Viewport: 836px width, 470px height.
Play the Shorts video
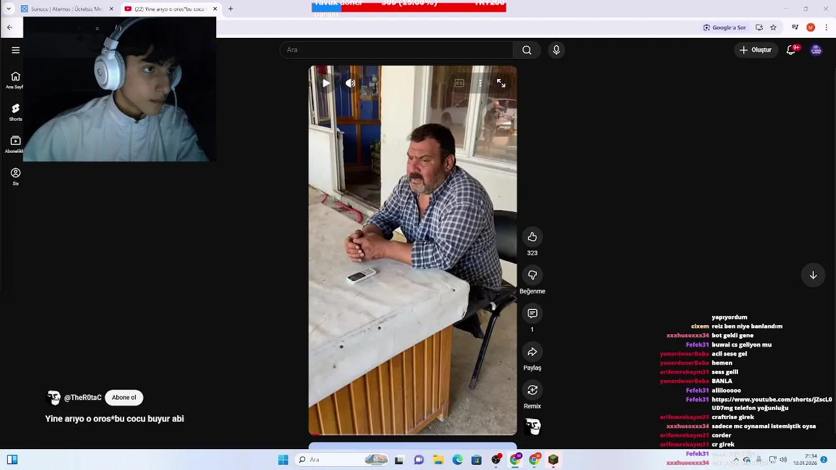click(x=326, y=83)
